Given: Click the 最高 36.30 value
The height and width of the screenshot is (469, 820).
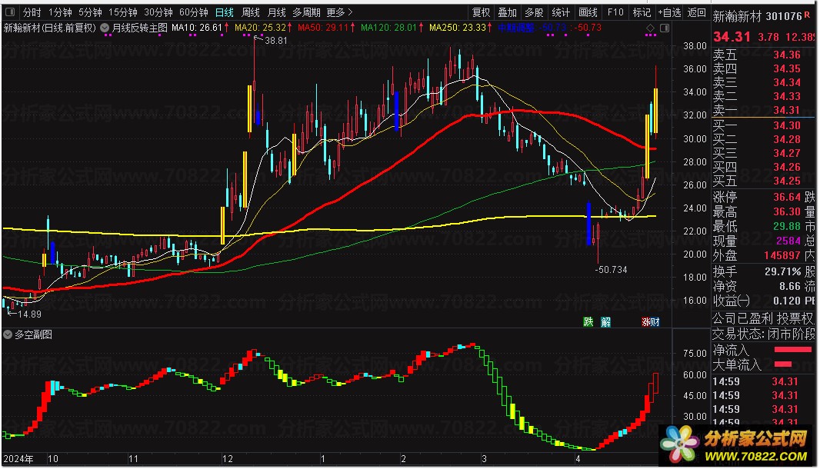Looking at the screenshot, I should pos(787,211).
